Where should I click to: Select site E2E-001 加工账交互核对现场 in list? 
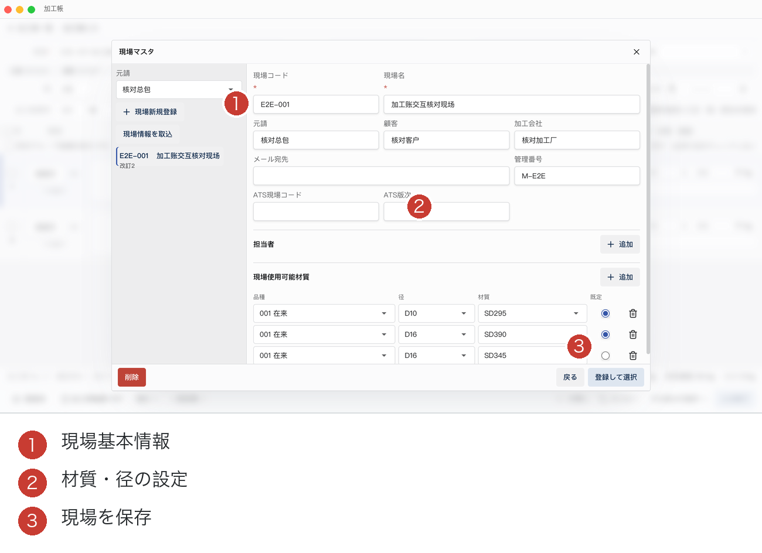pos(169,156)
